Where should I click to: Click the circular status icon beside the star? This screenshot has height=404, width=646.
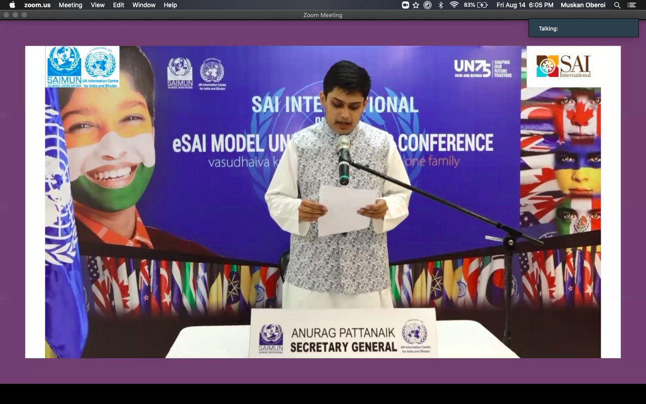427,5
